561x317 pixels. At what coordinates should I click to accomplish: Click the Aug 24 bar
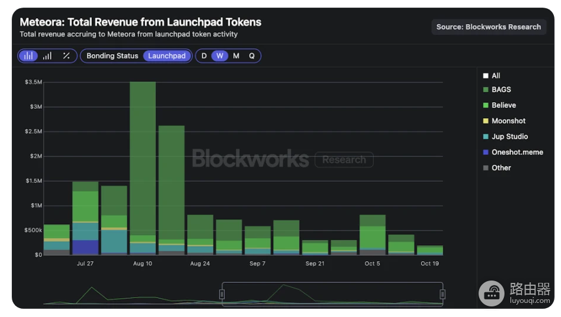click(200, 235)
